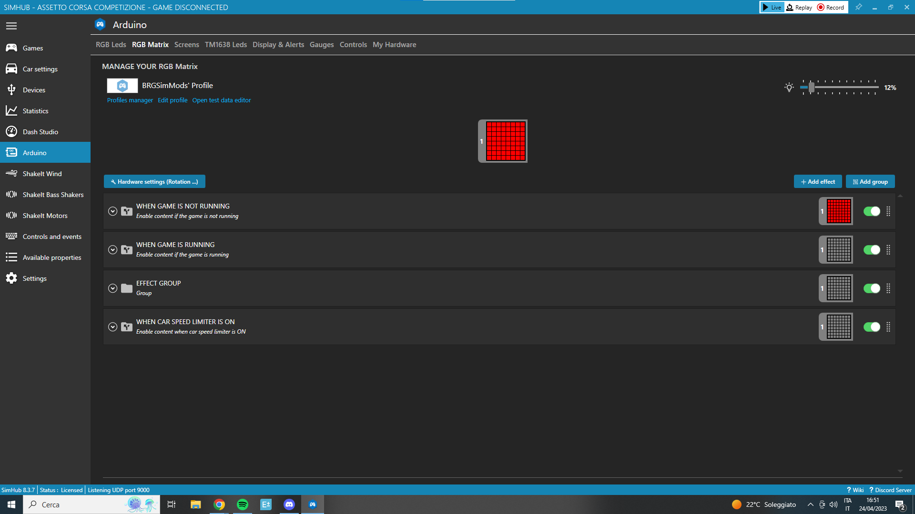Expand When Car Speed Limiter Is On
Image resolution: width=915 pixels, height=514 pixels.
[x=112, y=327]
